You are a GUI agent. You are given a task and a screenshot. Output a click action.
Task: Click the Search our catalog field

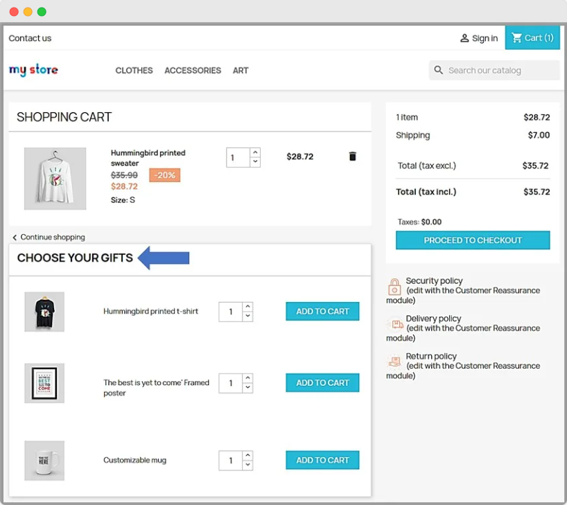(500, 70)
